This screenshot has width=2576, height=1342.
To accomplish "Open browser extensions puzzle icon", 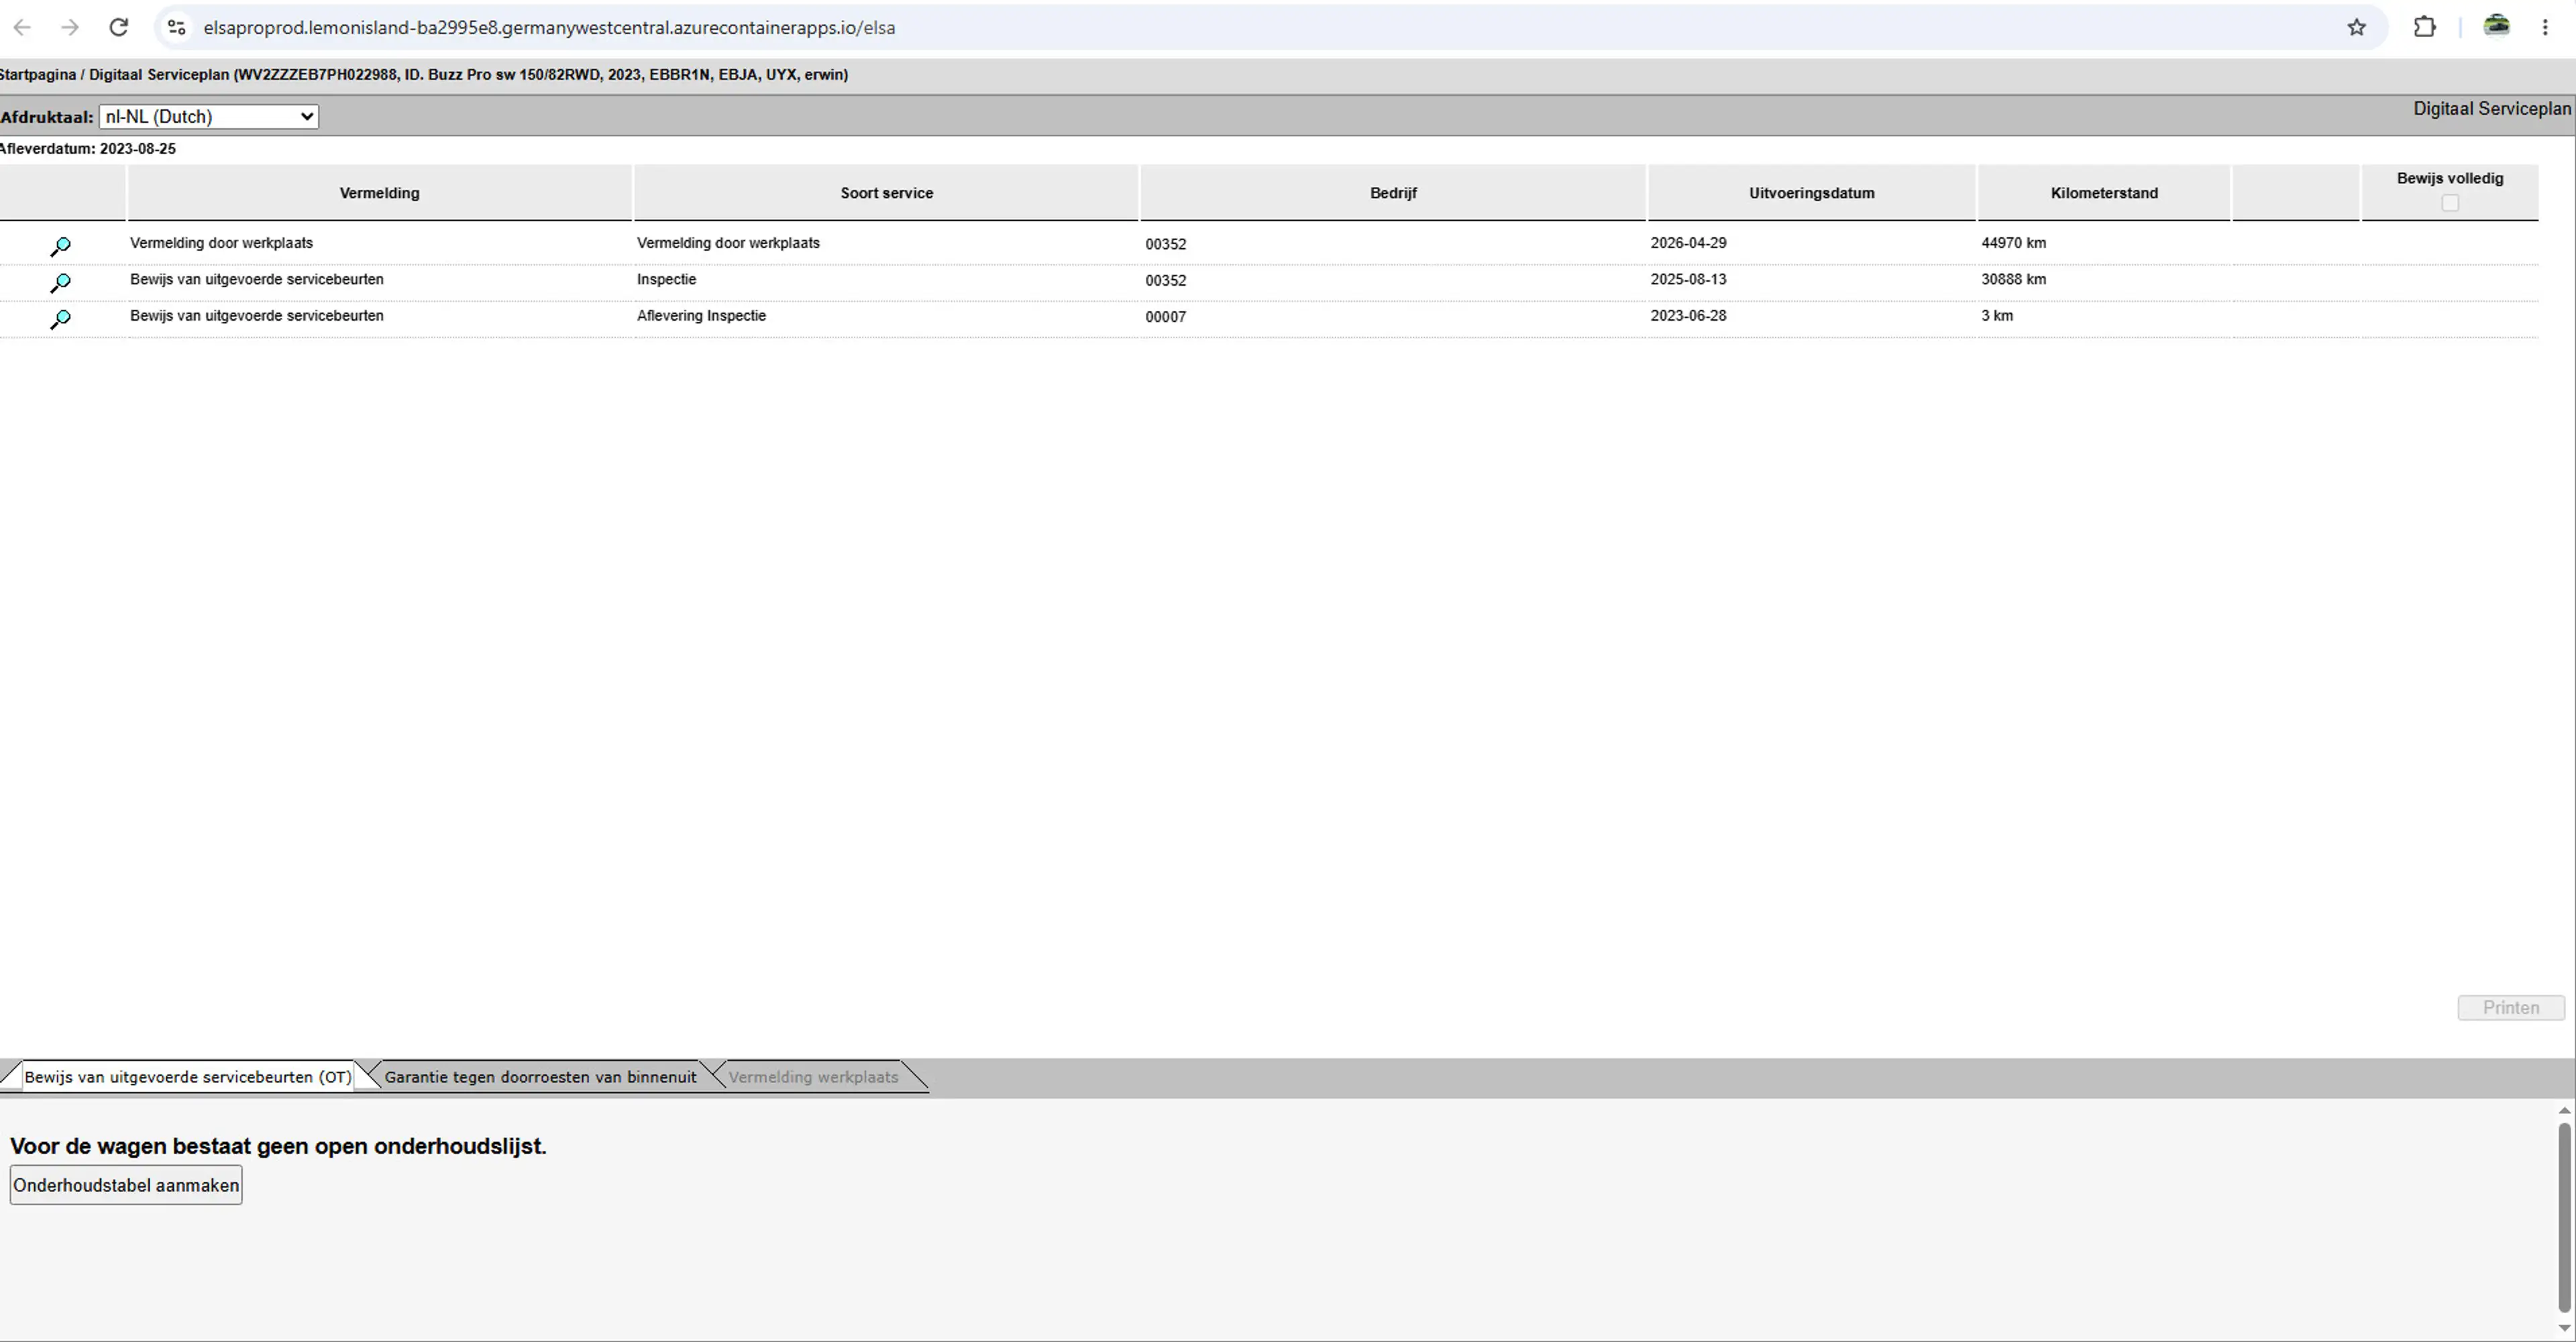I will 2425,27.
